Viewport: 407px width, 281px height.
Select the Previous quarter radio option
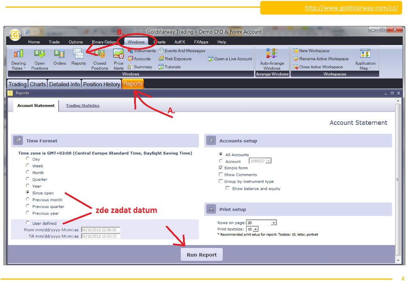pos(28,206)
